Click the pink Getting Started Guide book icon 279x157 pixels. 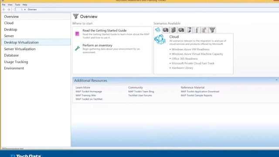coord(77,34)
